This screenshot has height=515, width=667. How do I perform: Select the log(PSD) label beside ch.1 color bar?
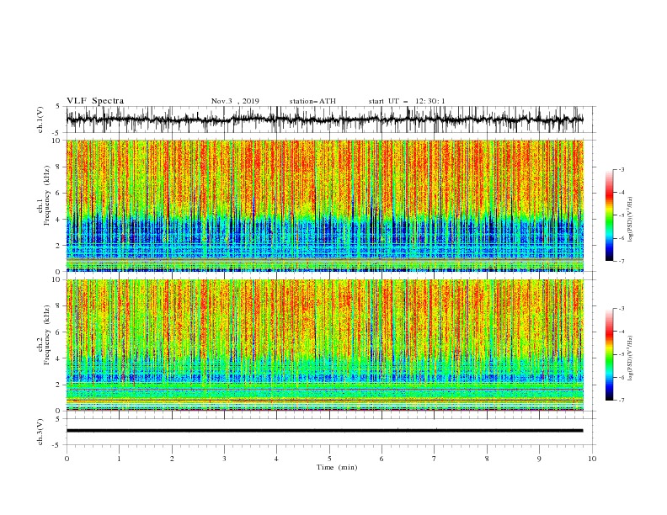coord(630,220)
